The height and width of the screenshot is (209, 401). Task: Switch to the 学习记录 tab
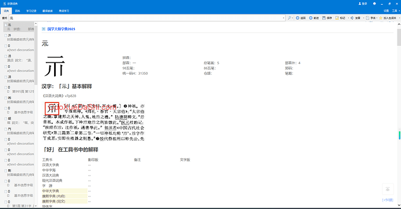pyautogui.click(x=31, y=10)
